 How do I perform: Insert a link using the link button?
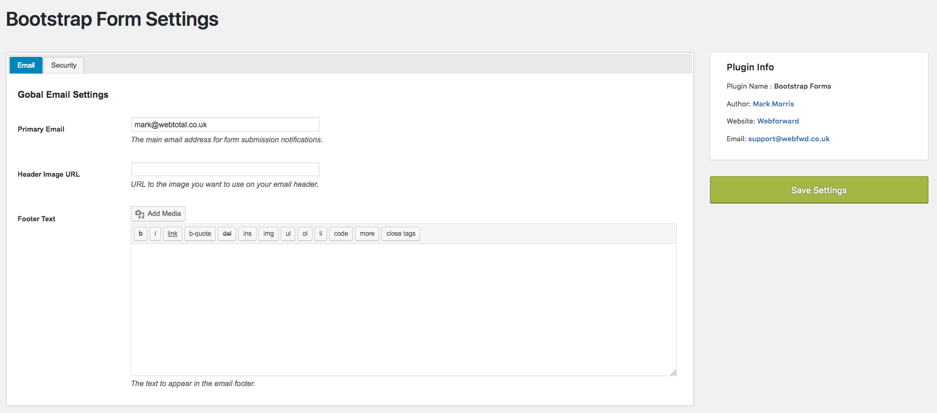pyautogui.click(x=172, y=234)
